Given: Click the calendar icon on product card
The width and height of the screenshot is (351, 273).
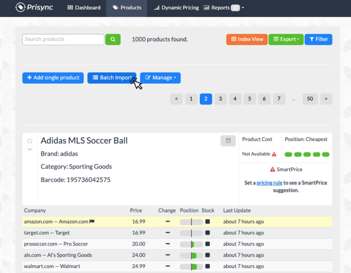Looking at the screenshot, I should (x=228, y=141).
